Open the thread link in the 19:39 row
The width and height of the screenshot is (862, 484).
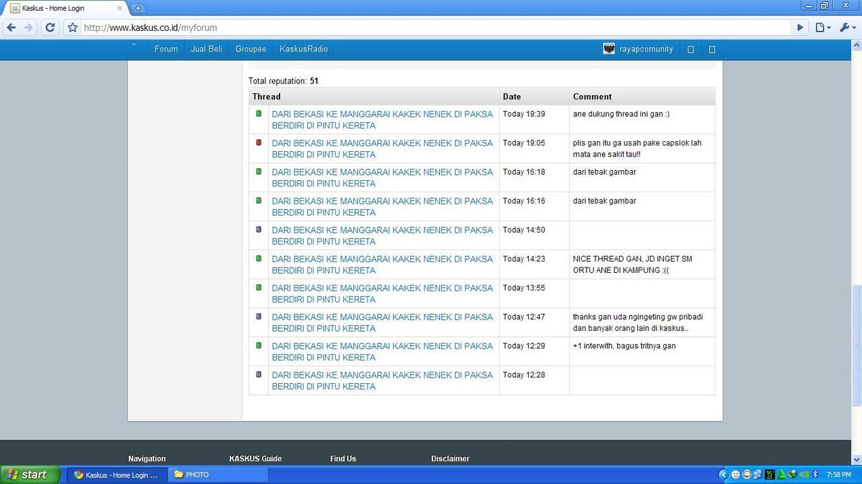coord(382,120)
